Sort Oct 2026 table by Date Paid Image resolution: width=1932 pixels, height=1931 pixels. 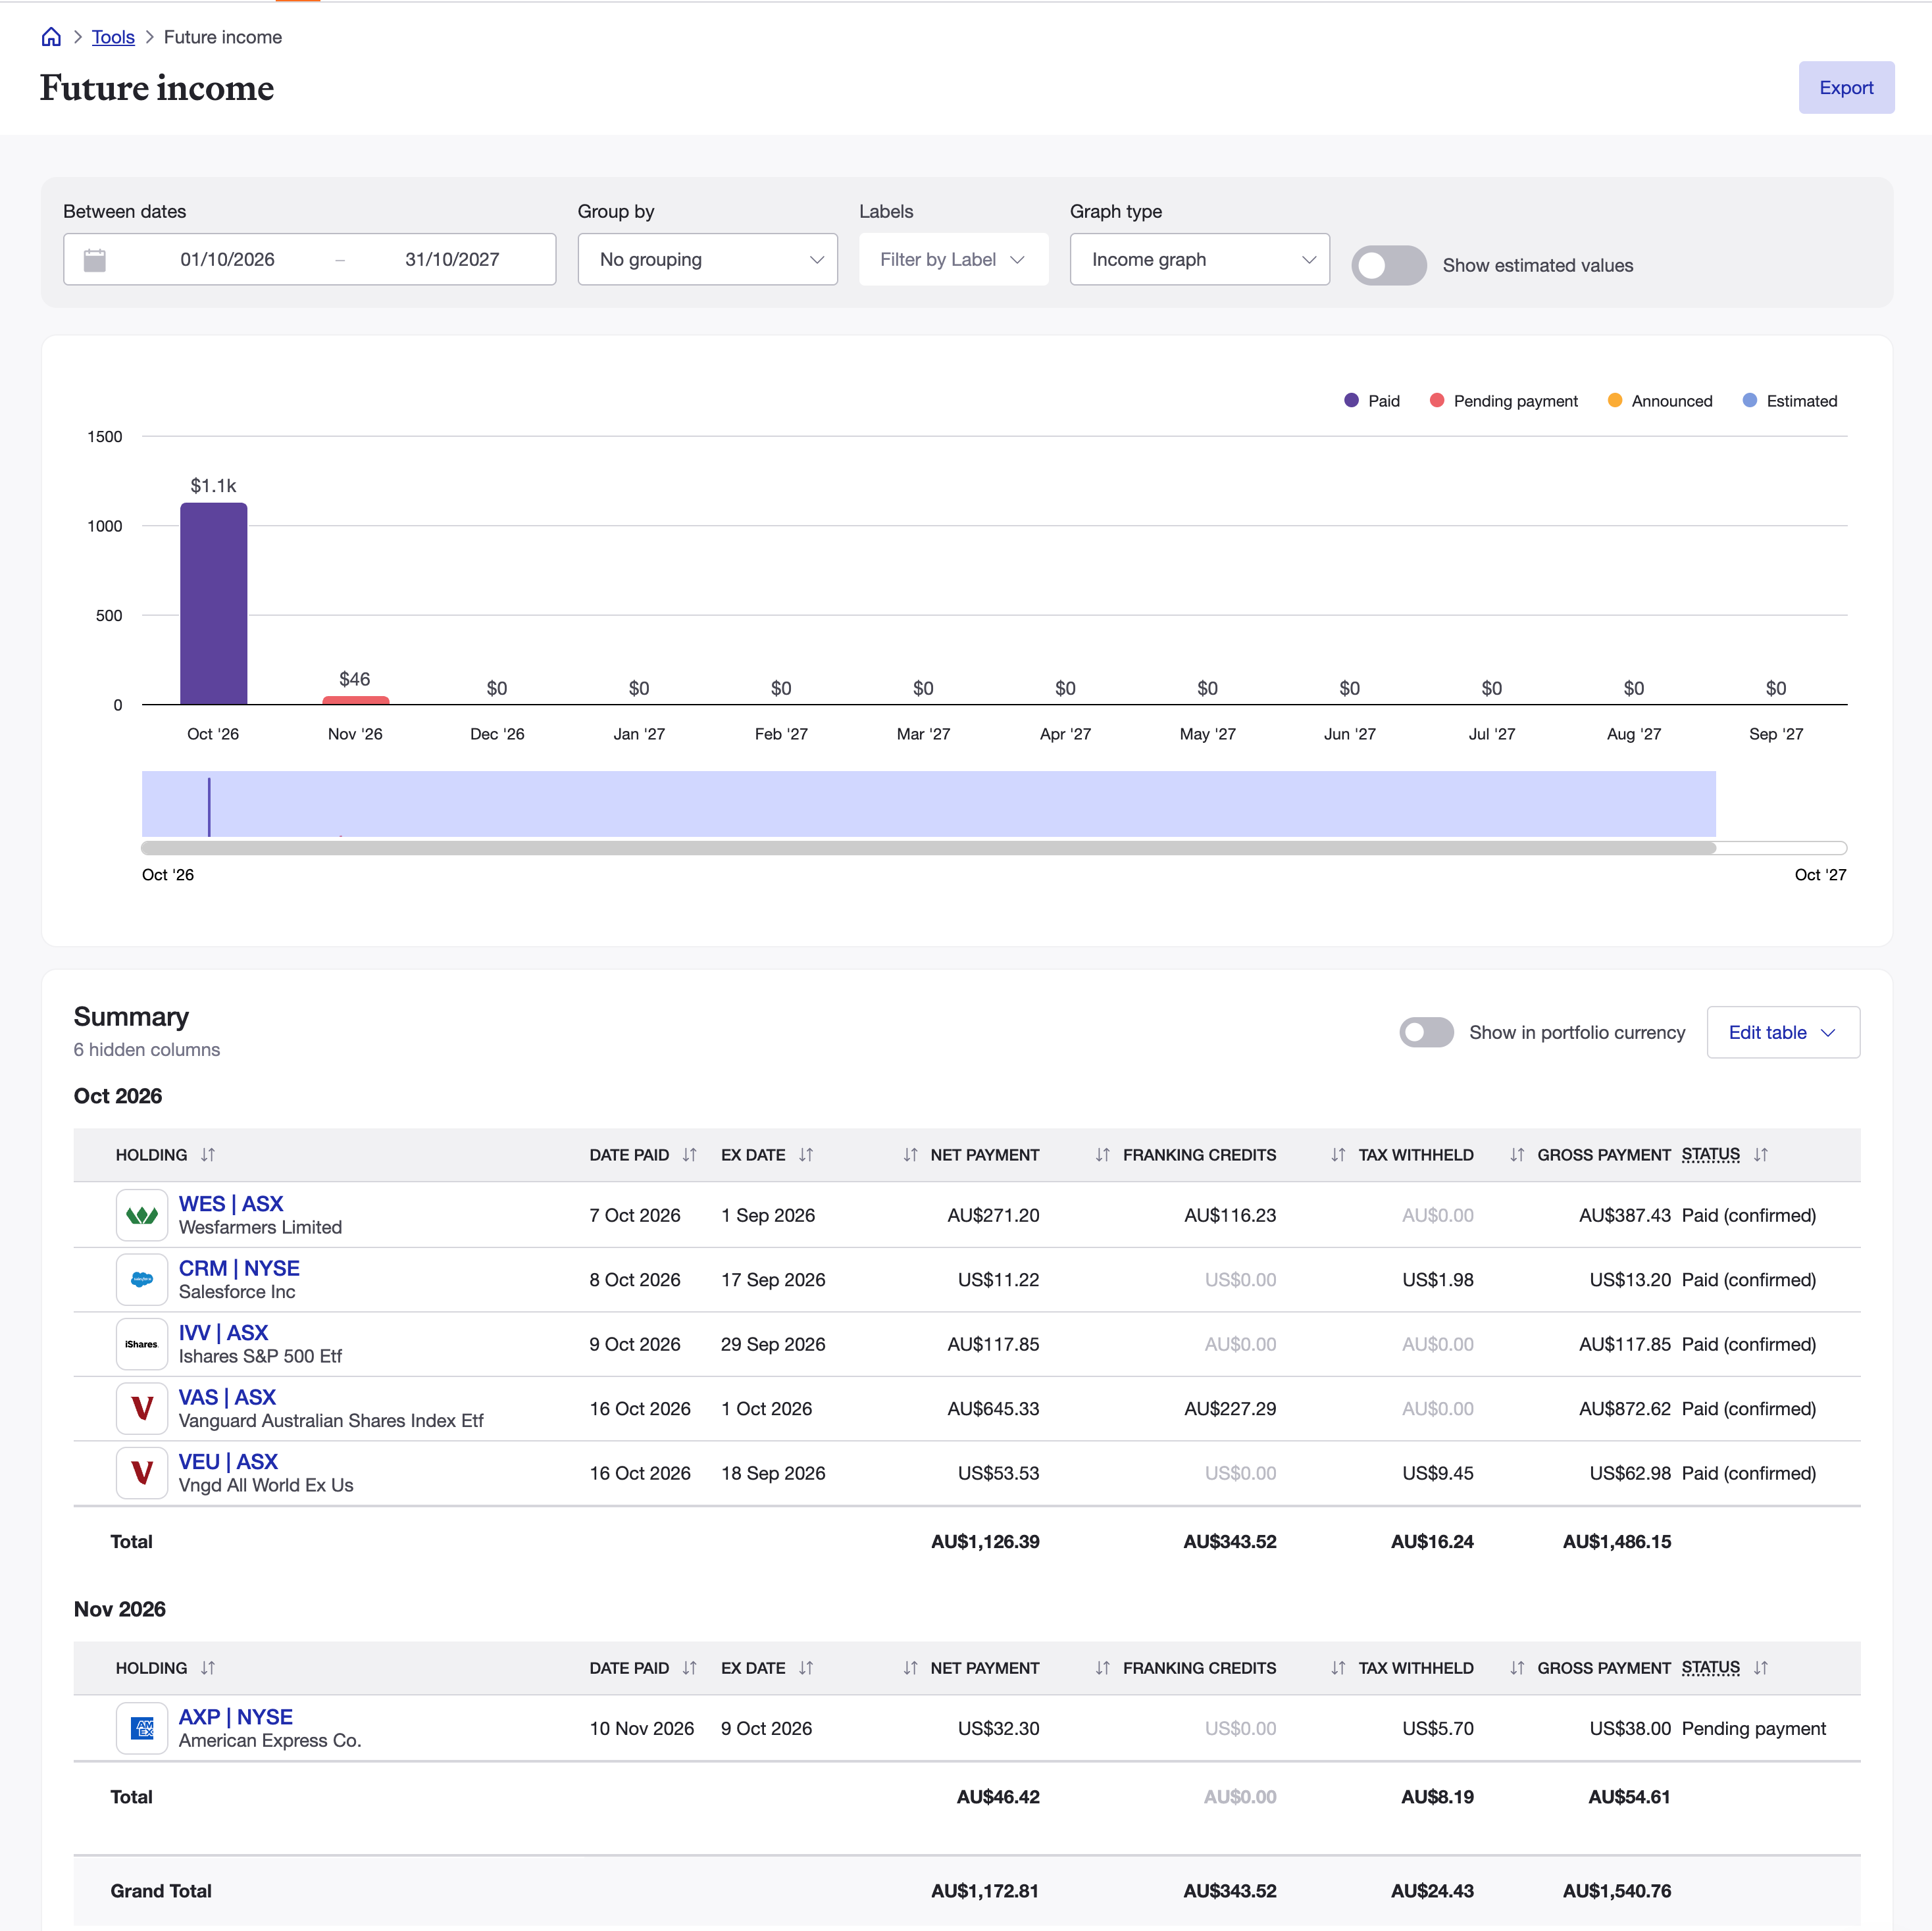690,1154
